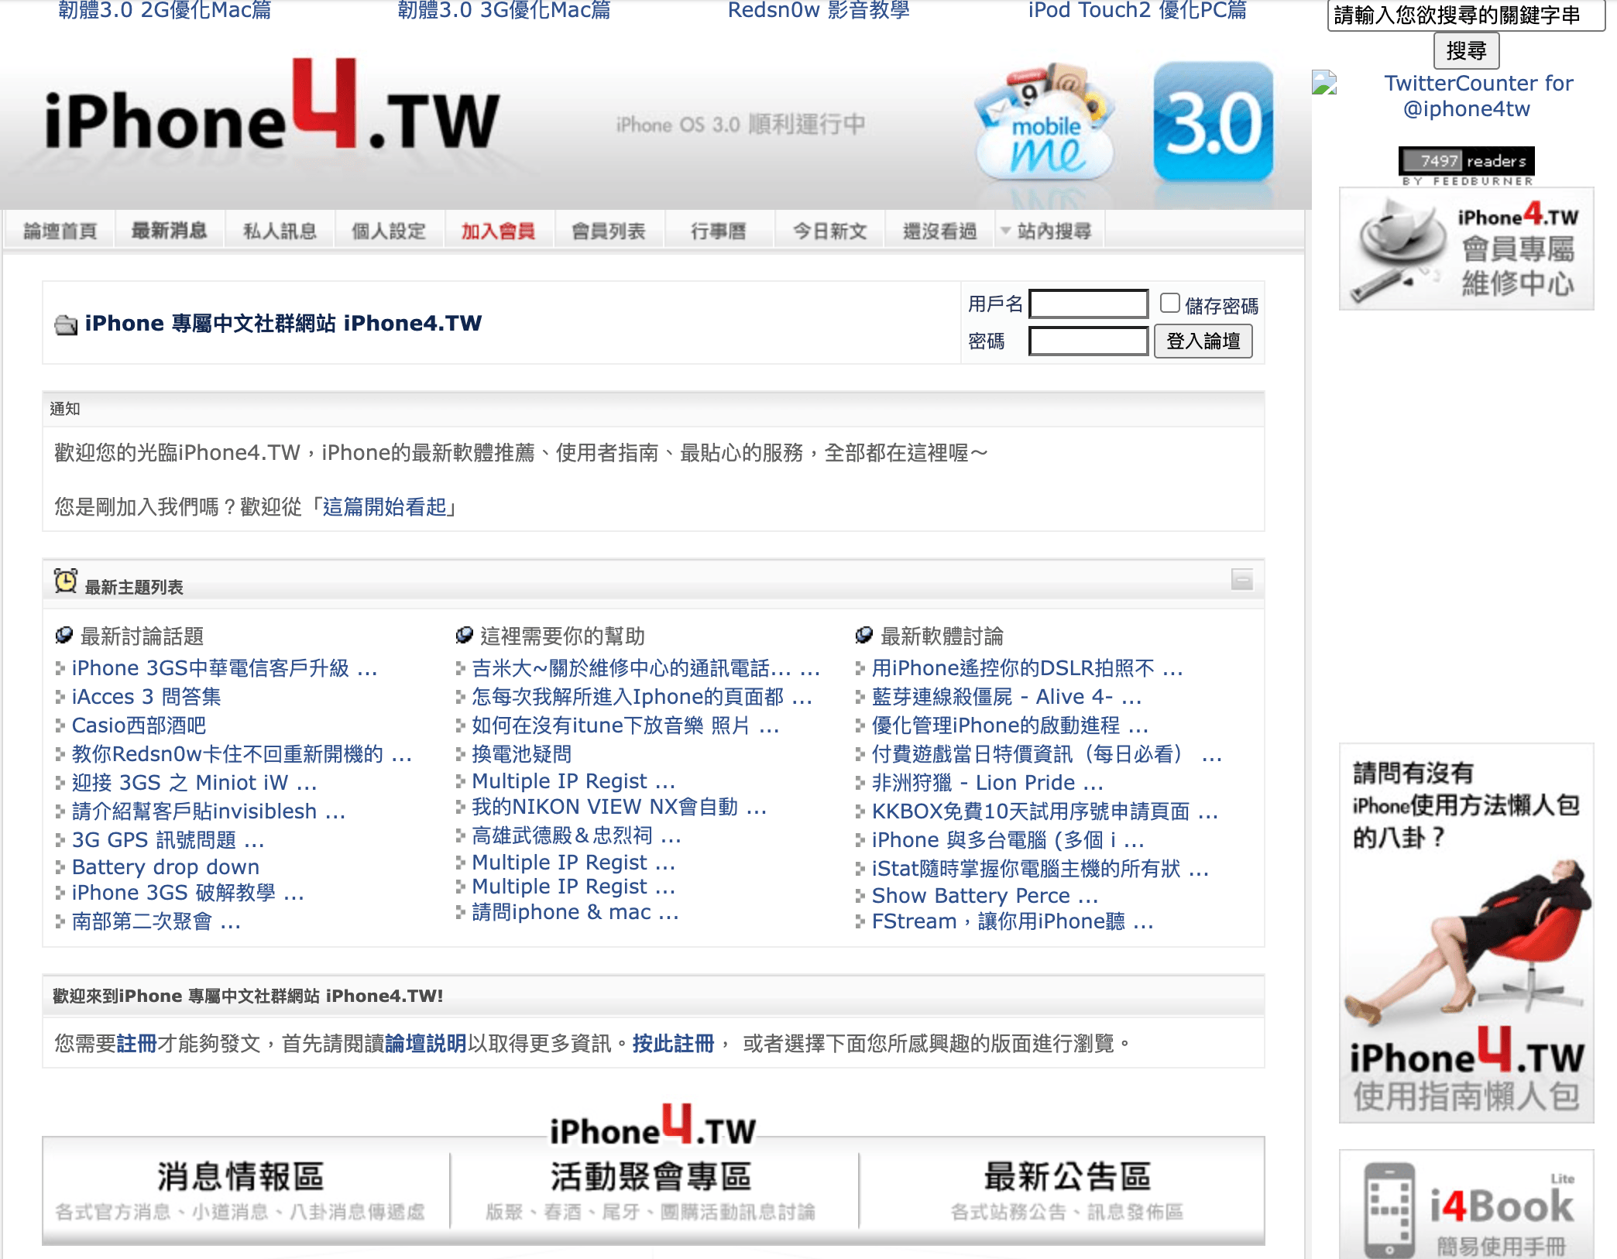Open the Show Battery Perce topic
The height and width of the screenshot is (1259, 1617).
point(985,896)
